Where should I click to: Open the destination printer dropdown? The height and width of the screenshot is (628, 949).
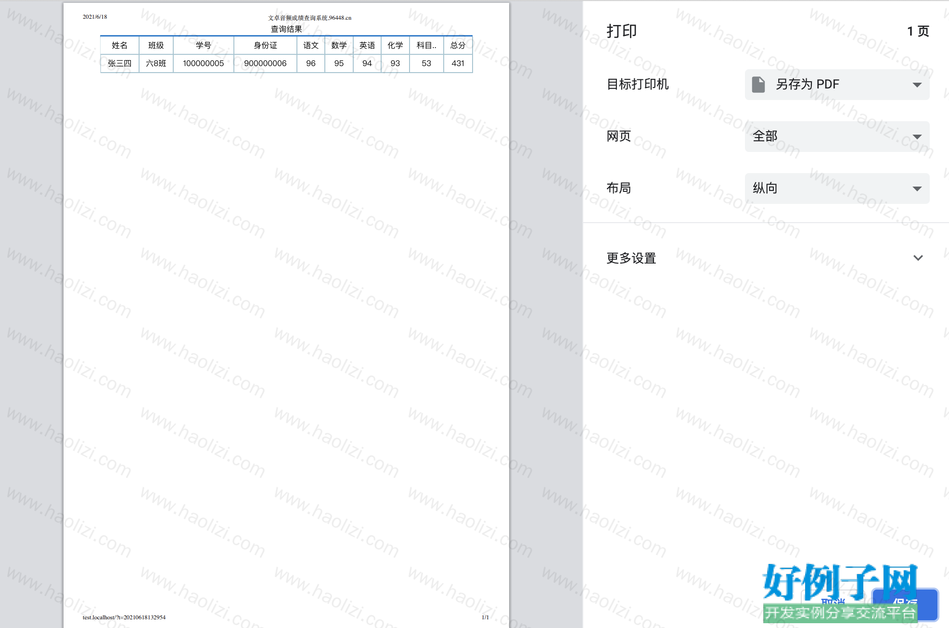tap(837, 85)
